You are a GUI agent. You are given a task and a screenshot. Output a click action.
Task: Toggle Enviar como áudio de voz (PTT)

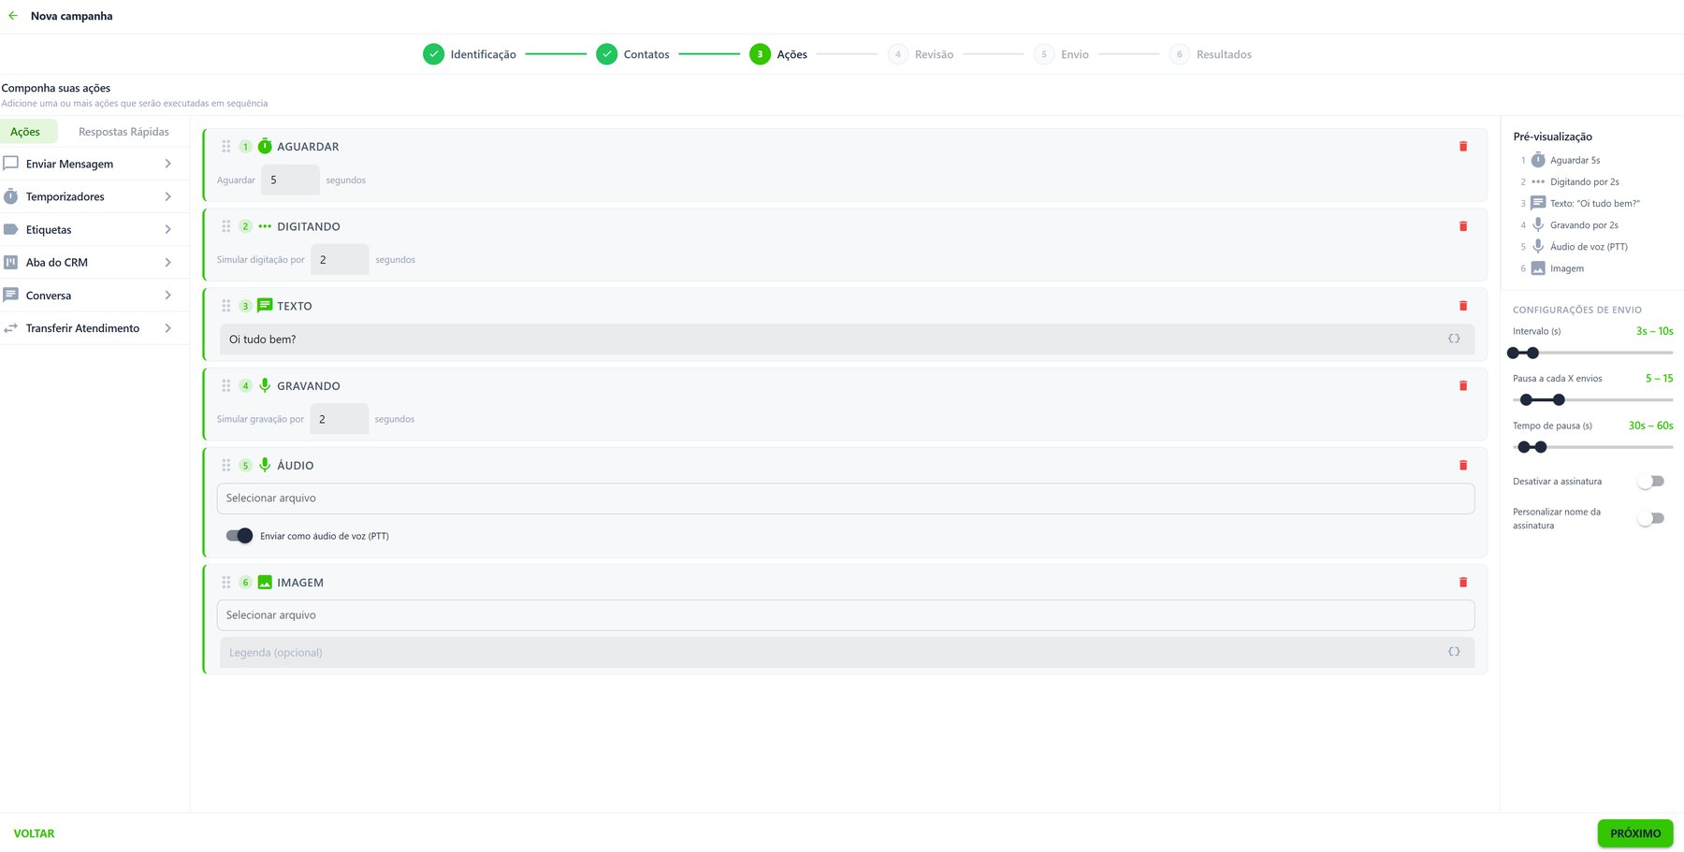point(240,536)
